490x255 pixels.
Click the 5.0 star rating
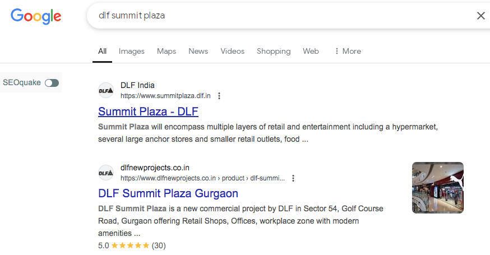pyautogui.click(x=132, y=245)
